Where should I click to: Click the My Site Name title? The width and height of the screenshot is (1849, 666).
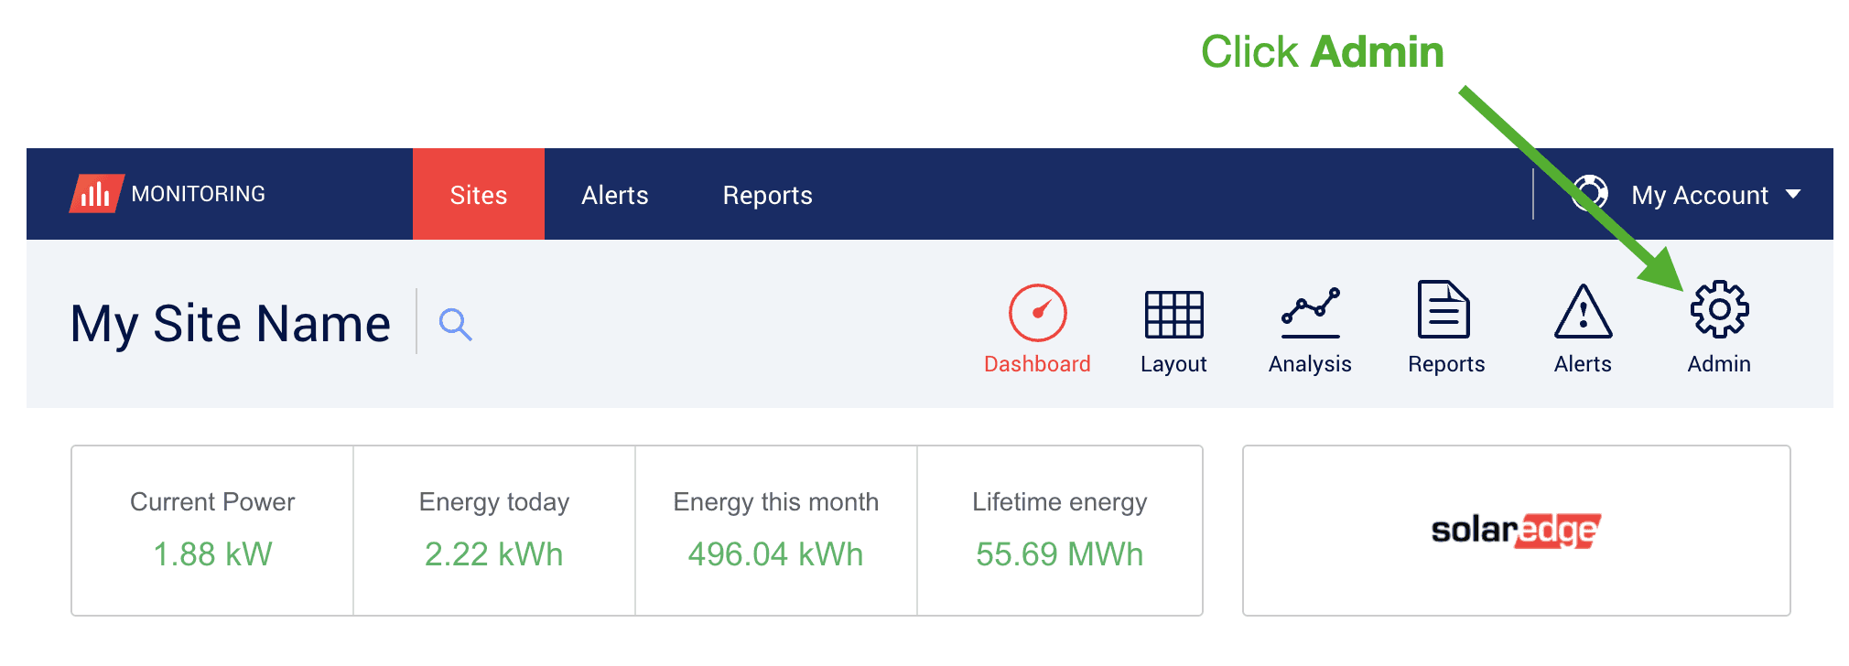231,324
